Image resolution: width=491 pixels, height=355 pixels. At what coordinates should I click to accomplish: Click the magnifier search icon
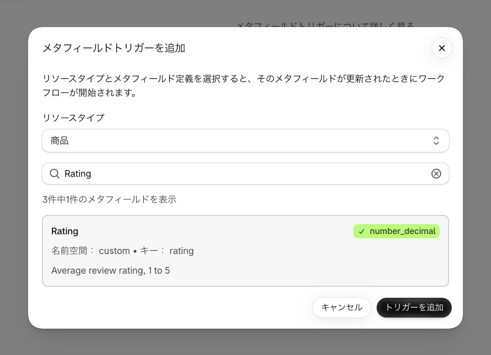coord(54,174)
